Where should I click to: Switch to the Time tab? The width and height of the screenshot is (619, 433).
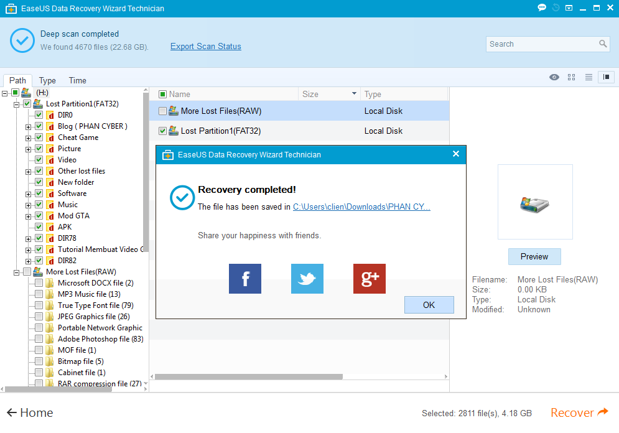(77, 80)
